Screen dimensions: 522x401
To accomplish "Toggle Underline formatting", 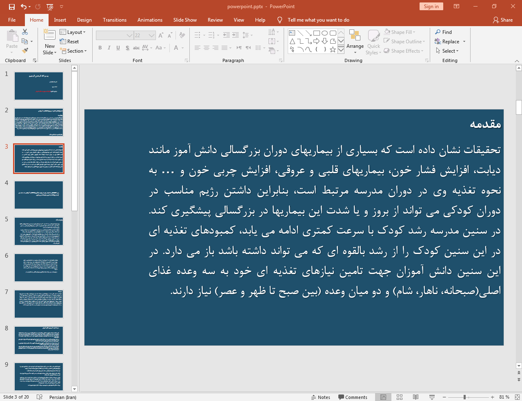I will (x=118, y=48).
